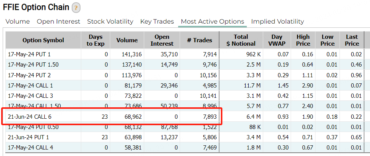Click the 21-Jun-24 PUT 1 row

tap(29, 137)
